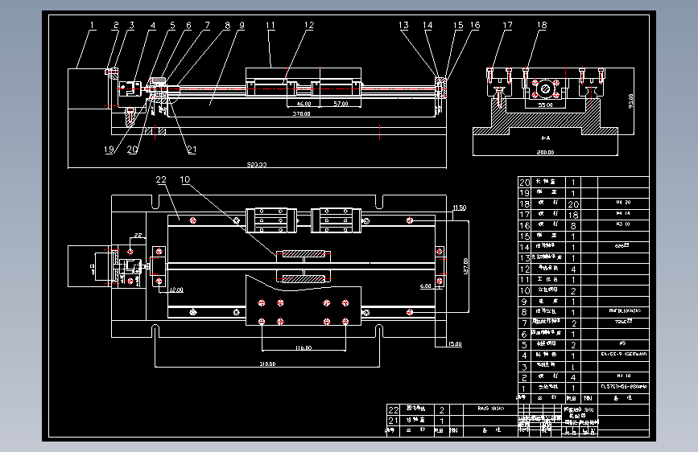Image resolution: width=698 pixels, height=452 pixels.
Task: Click the vertical 127.00 dimension text
Action: (x=465, y=266)
